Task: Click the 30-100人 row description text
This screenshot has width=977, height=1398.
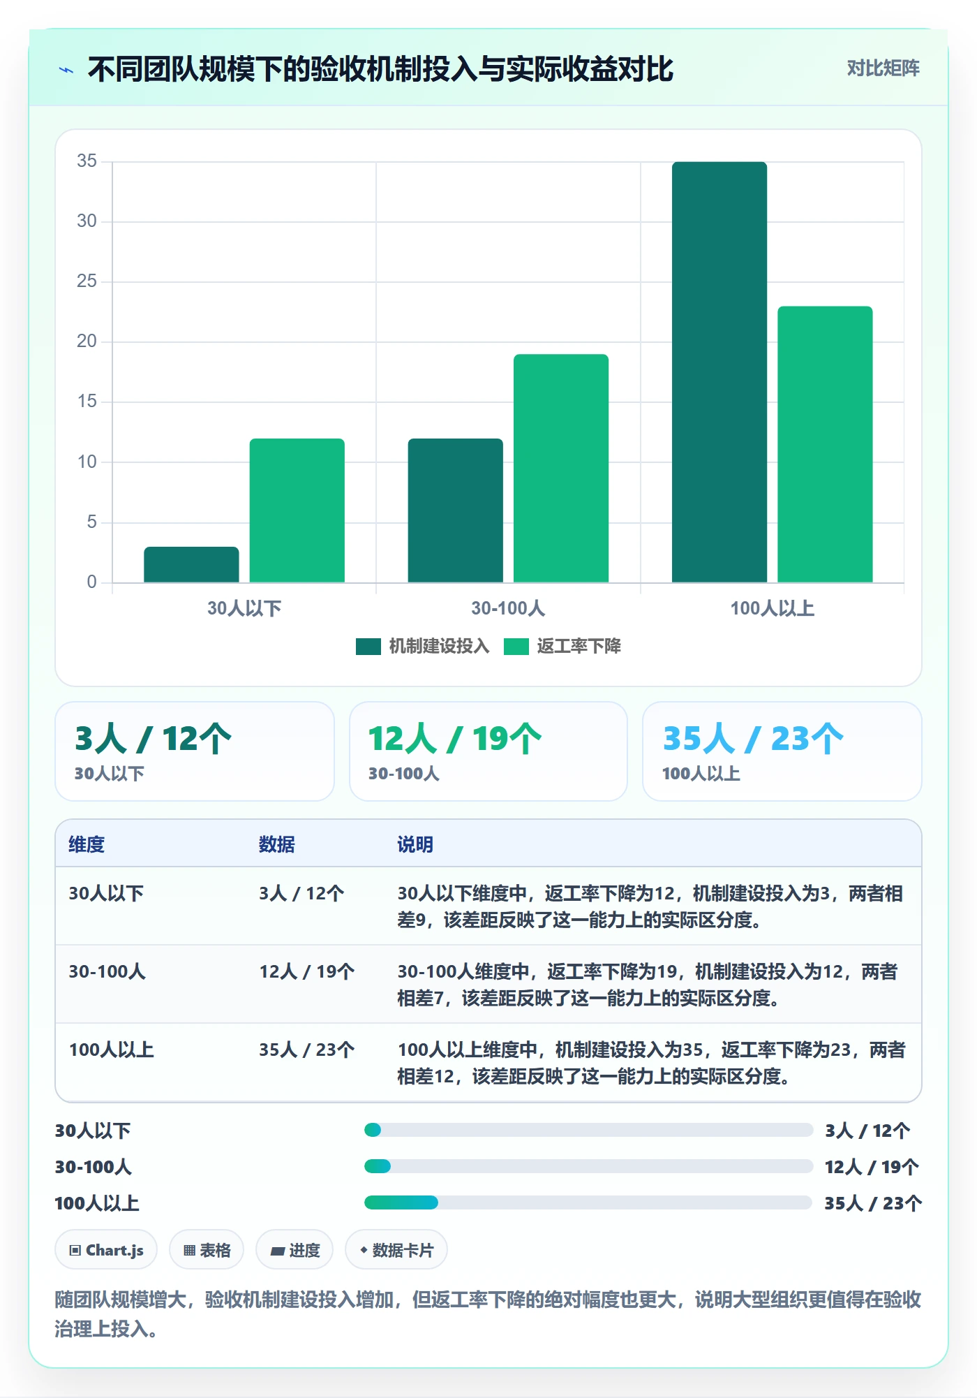Action: pos(648,985)
